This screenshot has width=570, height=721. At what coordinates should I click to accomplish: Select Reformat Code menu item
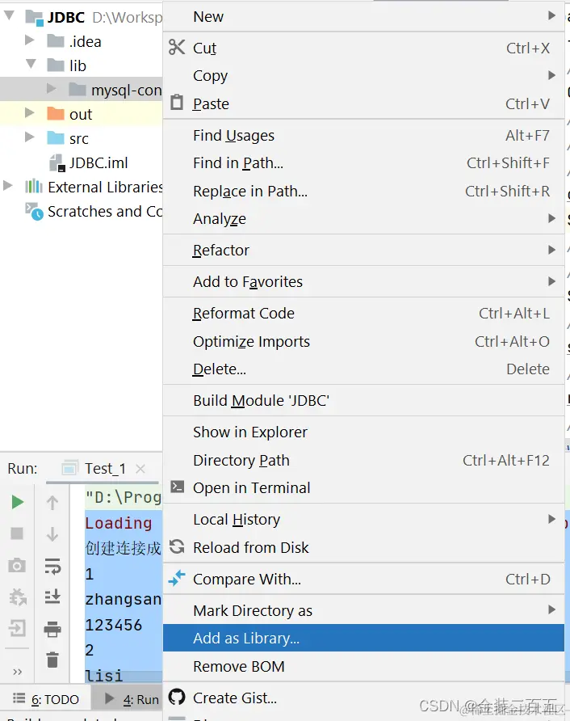pyautogui.click(x=363, y=313)
